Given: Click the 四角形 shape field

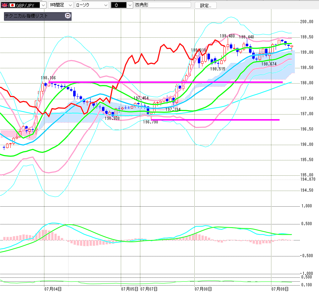Looking at the screenshot, I should 163,5.
